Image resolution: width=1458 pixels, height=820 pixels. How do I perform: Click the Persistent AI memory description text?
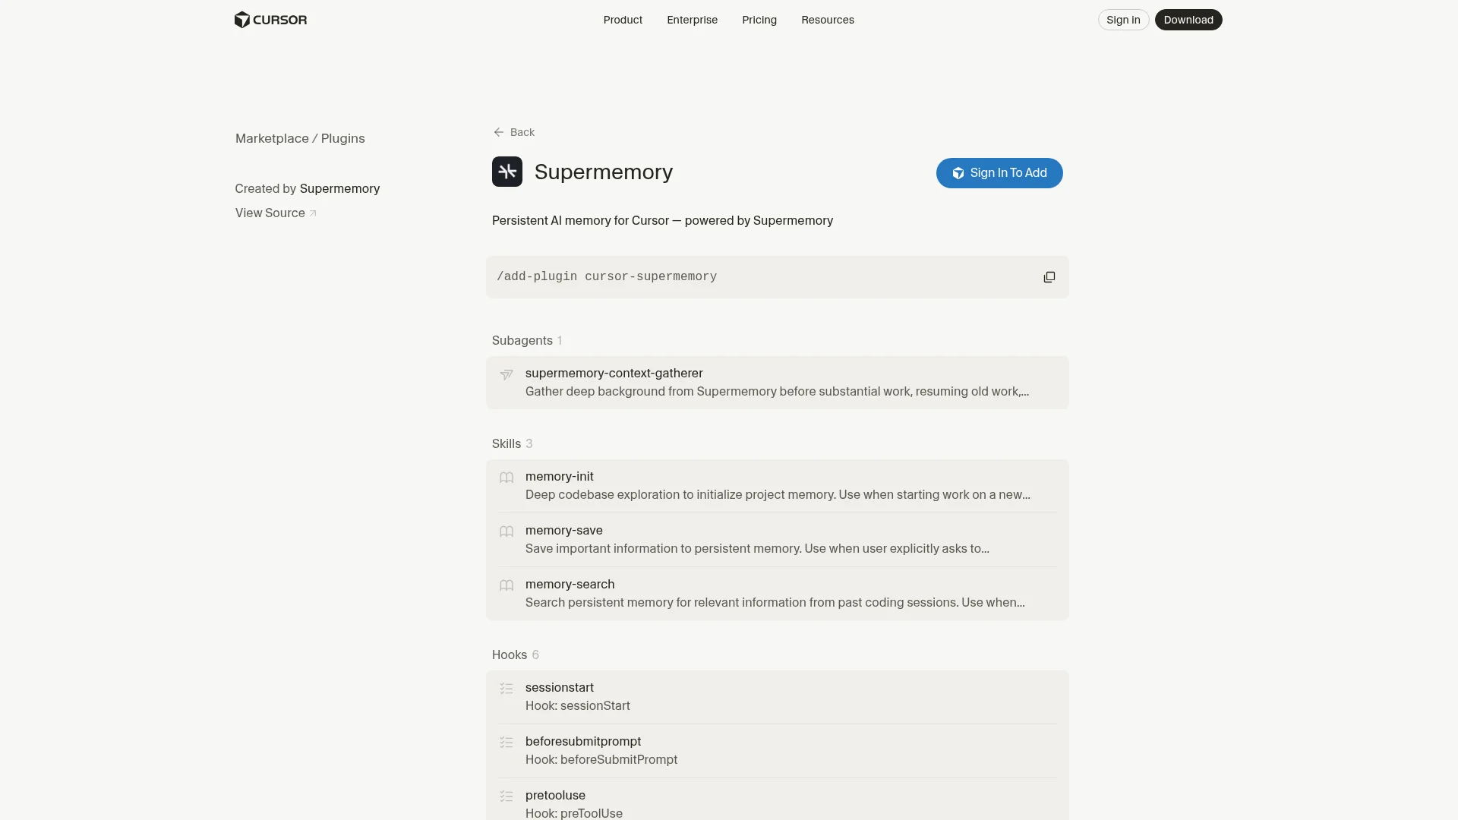662,221
